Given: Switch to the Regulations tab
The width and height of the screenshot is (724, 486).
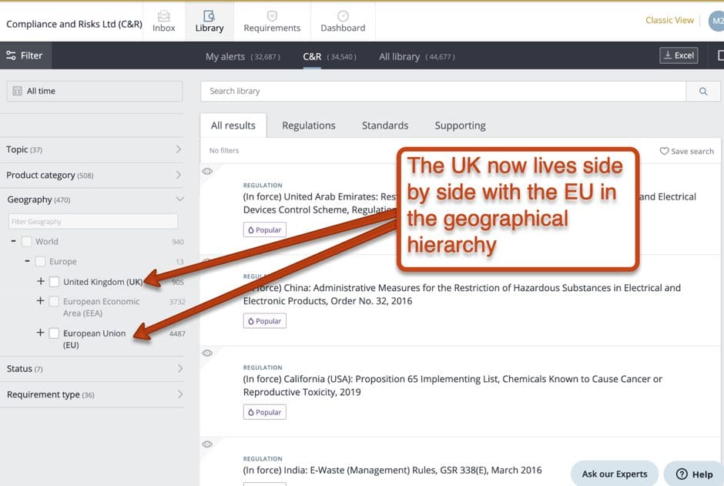Looking at the screenshot, I should click(308, 126).
